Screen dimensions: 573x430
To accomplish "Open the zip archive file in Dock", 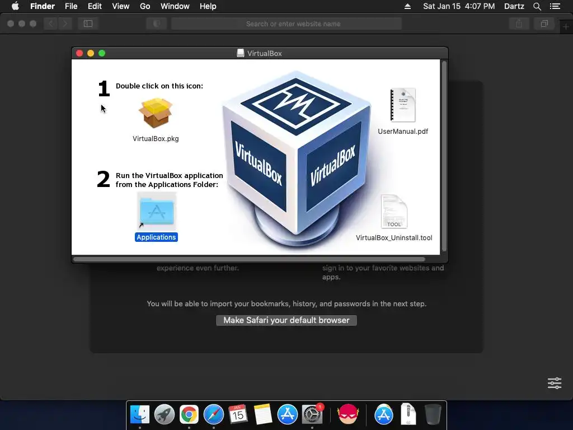I will click(x=408, y=414).
